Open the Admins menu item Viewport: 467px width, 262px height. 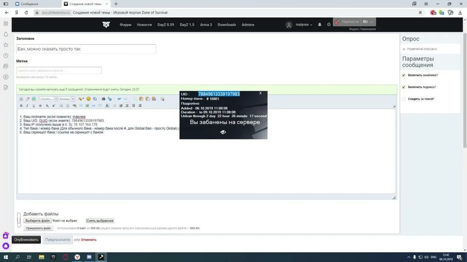(248, 24)
